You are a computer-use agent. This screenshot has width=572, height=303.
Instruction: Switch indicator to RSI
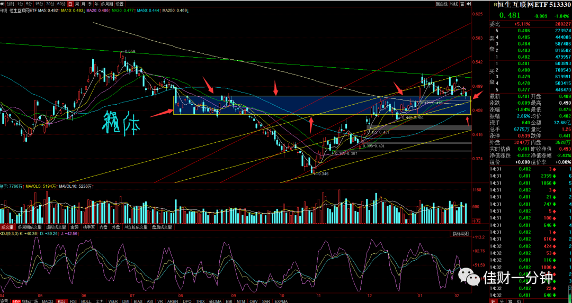[73, 301]
